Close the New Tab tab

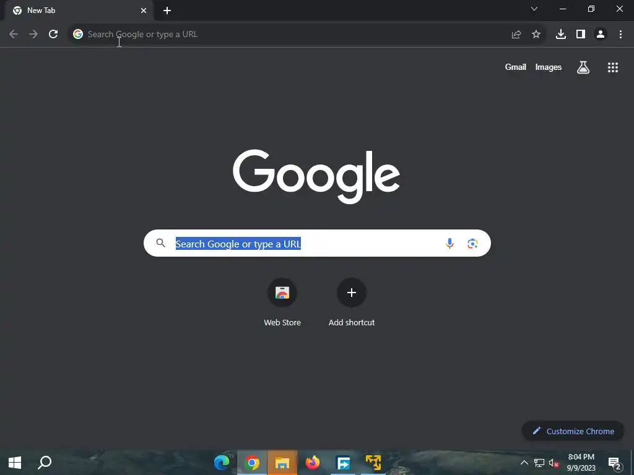click(144, 11)
